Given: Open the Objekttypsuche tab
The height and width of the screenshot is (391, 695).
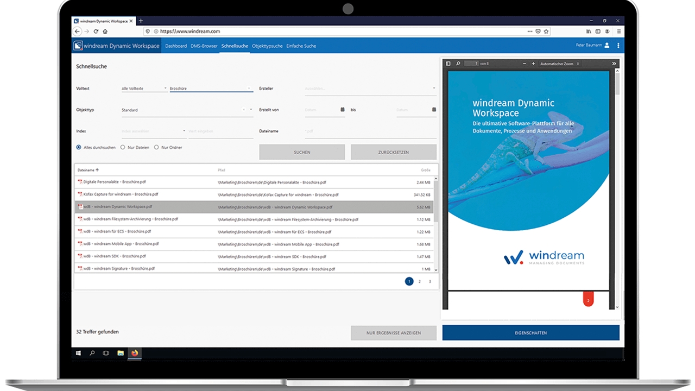Looking at the screenshot, I should point(267,46).
